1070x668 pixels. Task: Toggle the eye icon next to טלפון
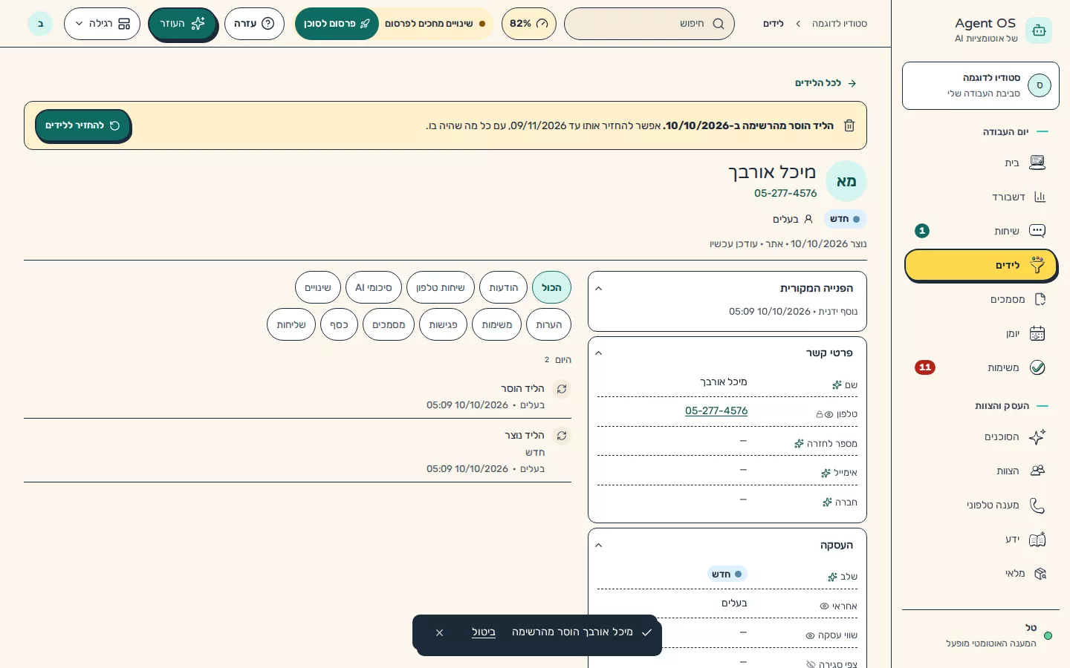[829, 414]
